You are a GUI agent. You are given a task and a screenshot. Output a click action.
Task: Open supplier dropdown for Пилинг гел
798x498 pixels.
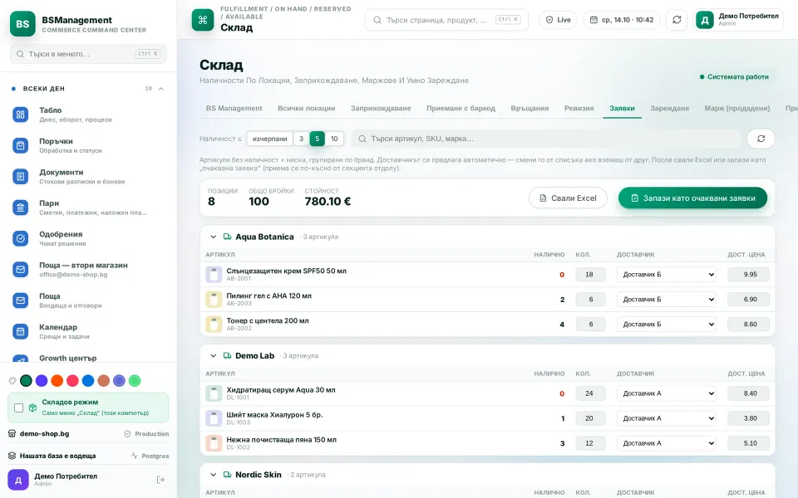[667, 300]
